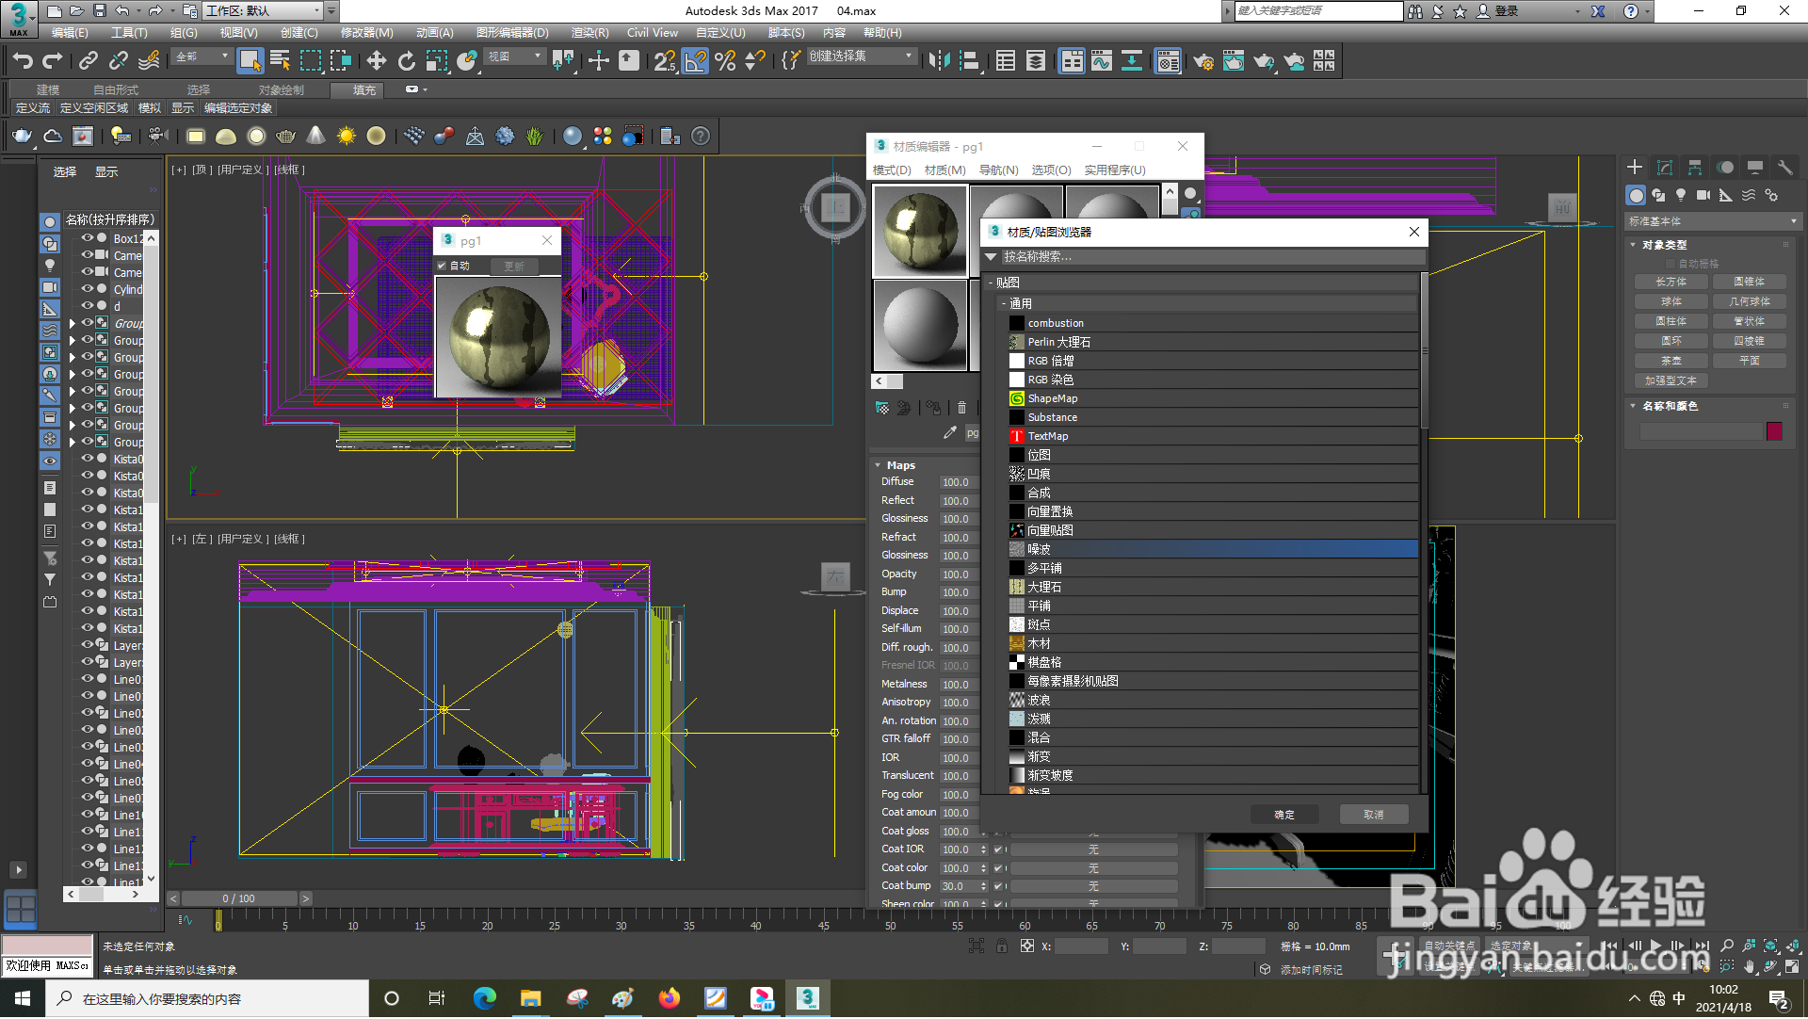Image resolution: width=1808 pixels, height=1019 pixels.
Task: Open the 标准基本体 category dropdown
Action: 1712,221
